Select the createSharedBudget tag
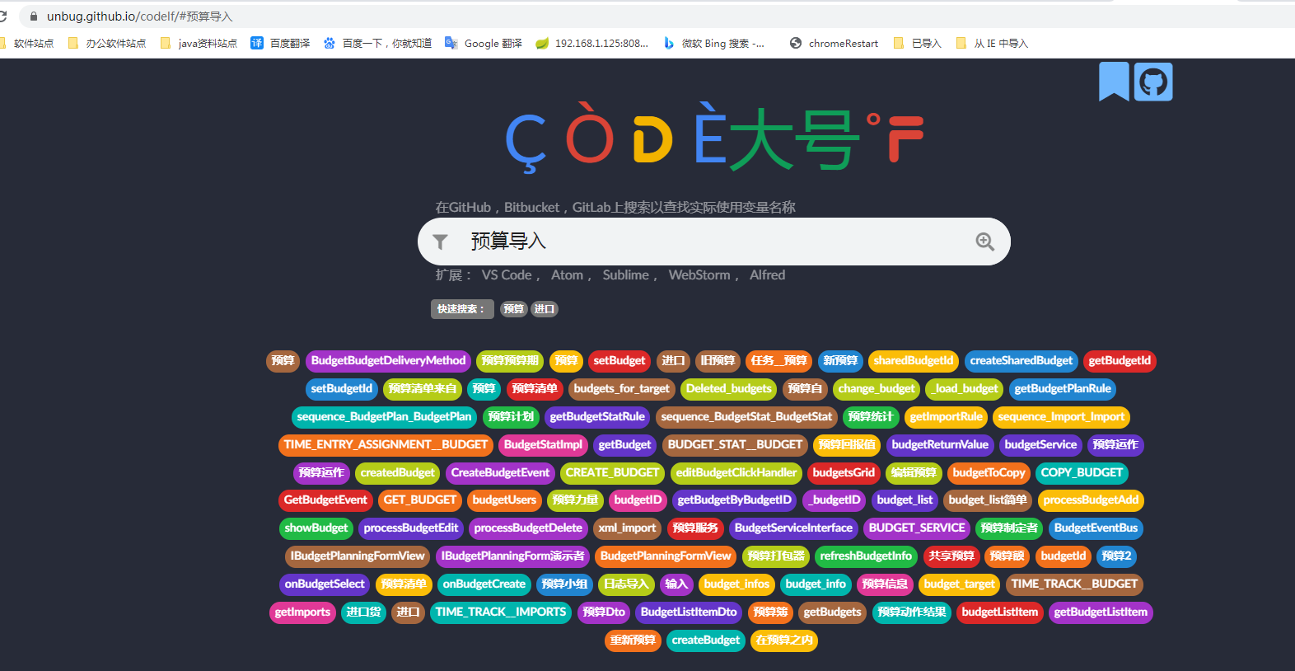1295x671 pixels. [x=1022, y=361]
